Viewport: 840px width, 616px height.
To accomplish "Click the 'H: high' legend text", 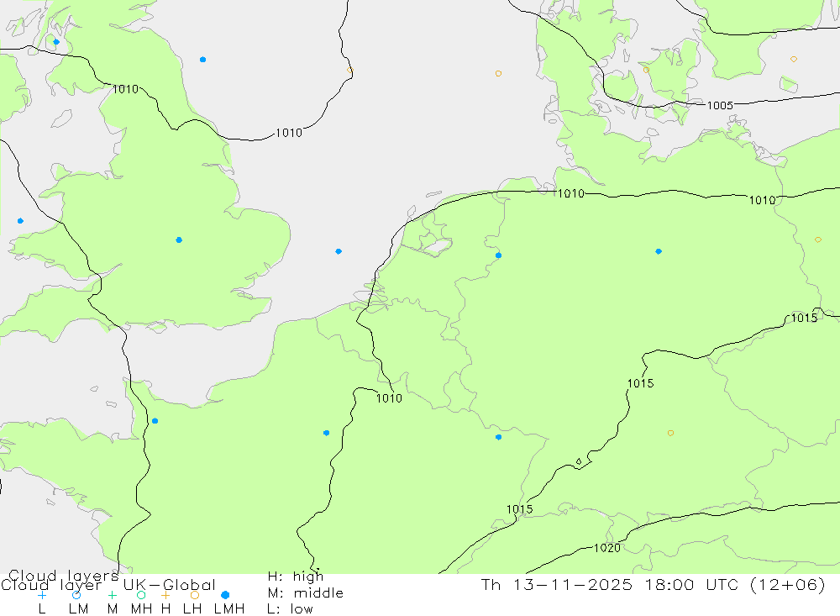I will 296,577.
